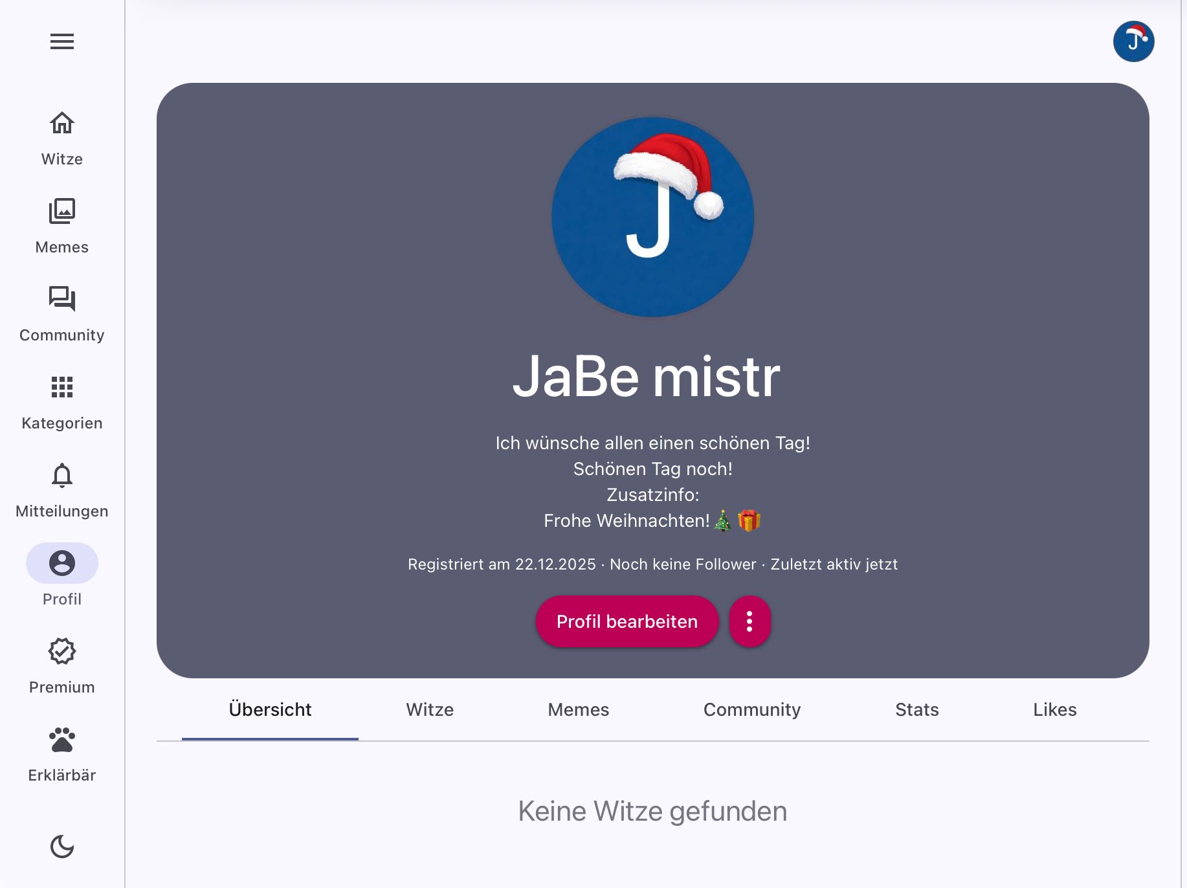The image size is (1187, 888).
Task: Switch to the Witze profile tab
Action: click(x=430, y=710)
